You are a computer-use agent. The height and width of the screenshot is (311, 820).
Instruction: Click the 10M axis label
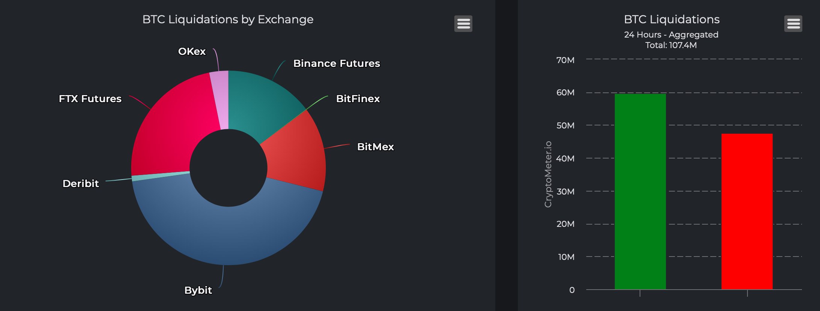(566, 257)
